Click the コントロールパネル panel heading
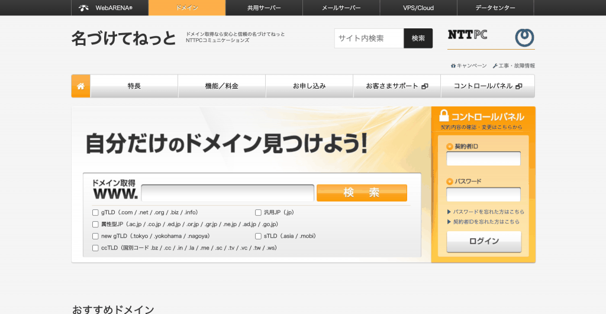Screen dimensions: 606x314 click(x=488, y=116)
